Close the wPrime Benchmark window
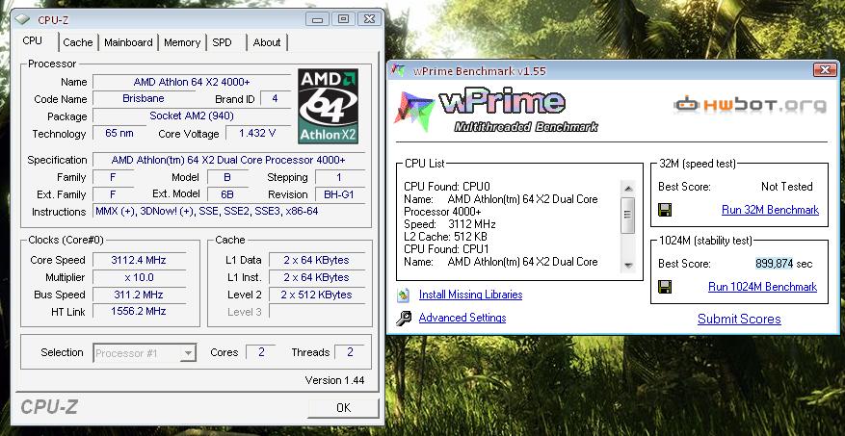 pos(825,70)
